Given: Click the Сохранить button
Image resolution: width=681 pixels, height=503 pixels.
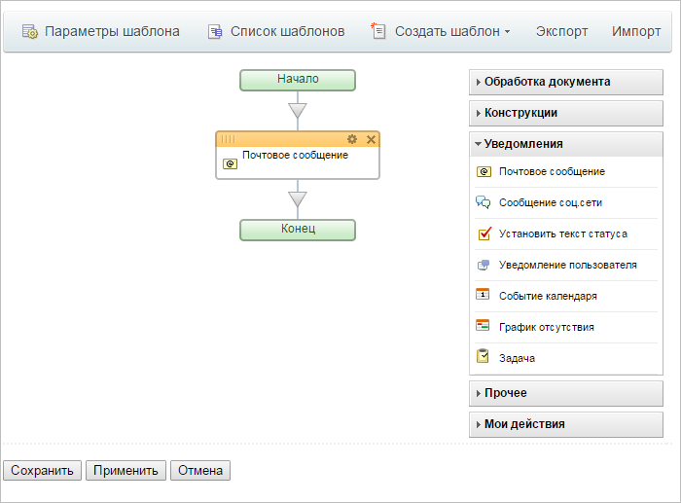Looking at the screenshot, I should point(43,471).
